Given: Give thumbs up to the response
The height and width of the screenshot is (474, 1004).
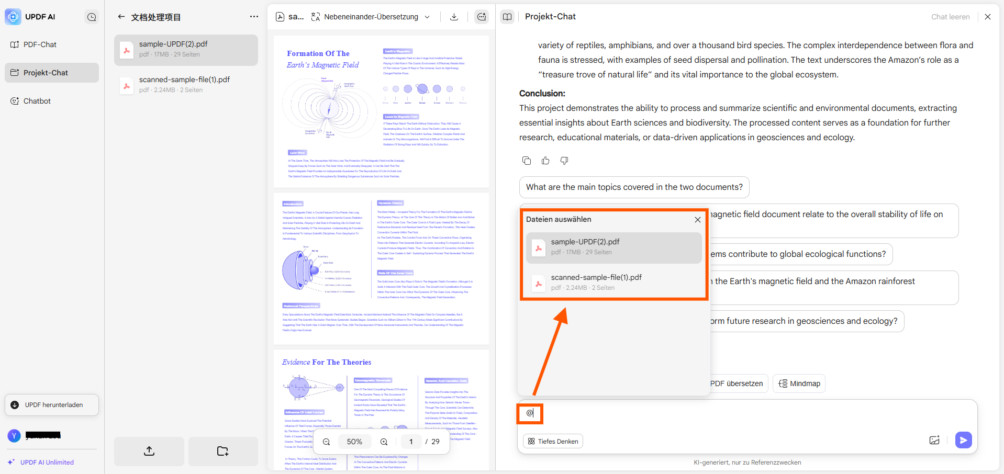Looking at the screenshot, I should pos(545,161).
